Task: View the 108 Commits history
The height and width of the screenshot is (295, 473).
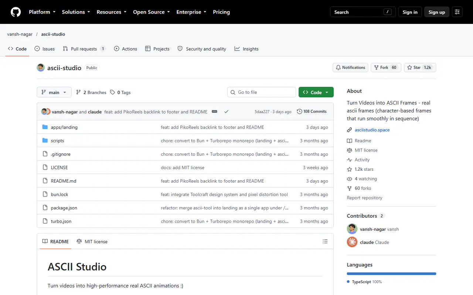Action: [312, 111]
